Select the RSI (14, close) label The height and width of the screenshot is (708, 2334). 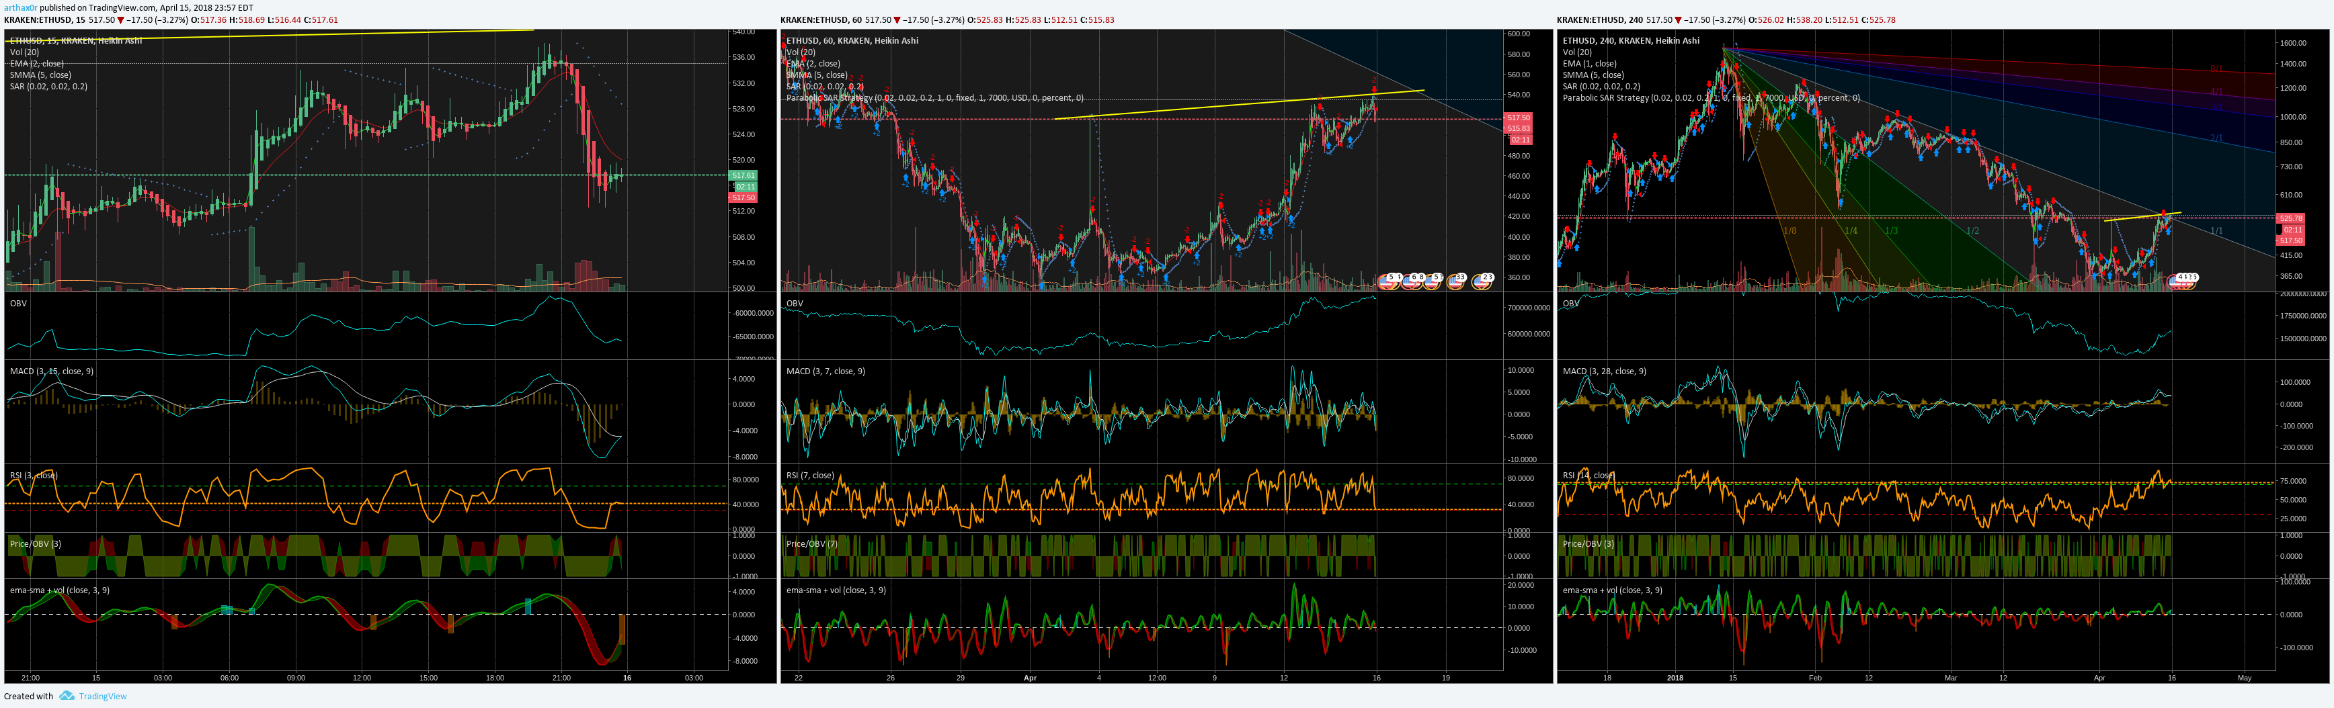1588,476
